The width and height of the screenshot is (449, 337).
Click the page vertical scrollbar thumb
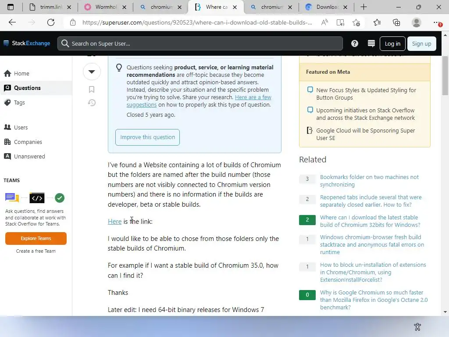coord(445,75)
